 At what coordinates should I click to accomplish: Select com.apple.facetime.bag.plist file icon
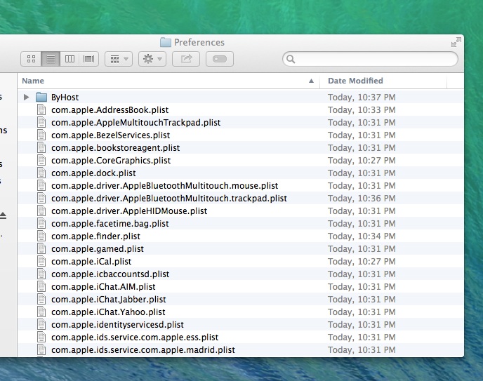(41, 223)
